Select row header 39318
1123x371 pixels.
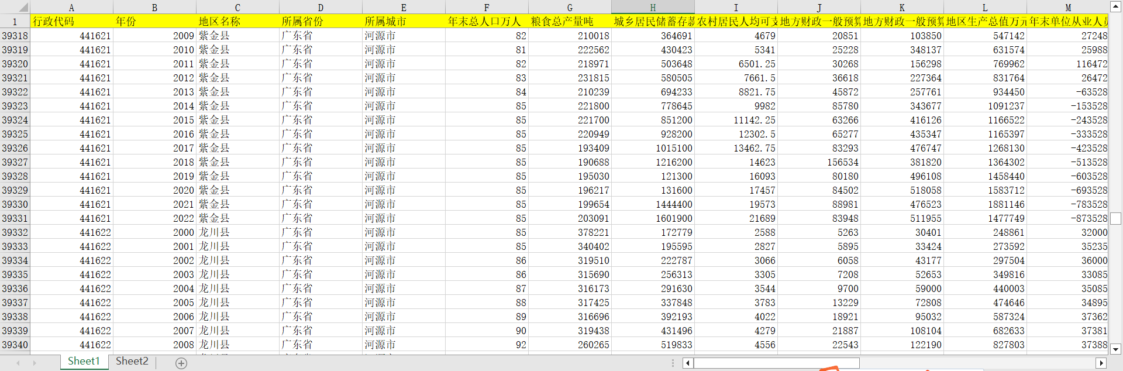coord(15,36)
